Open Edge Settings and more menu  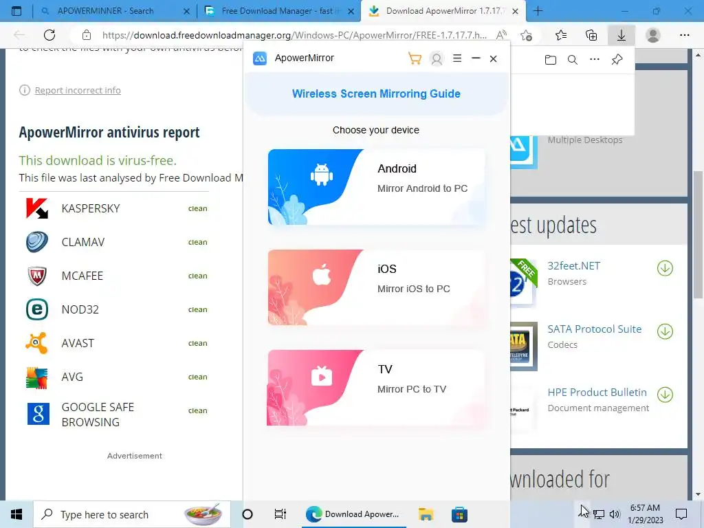[x=684, y=35]
